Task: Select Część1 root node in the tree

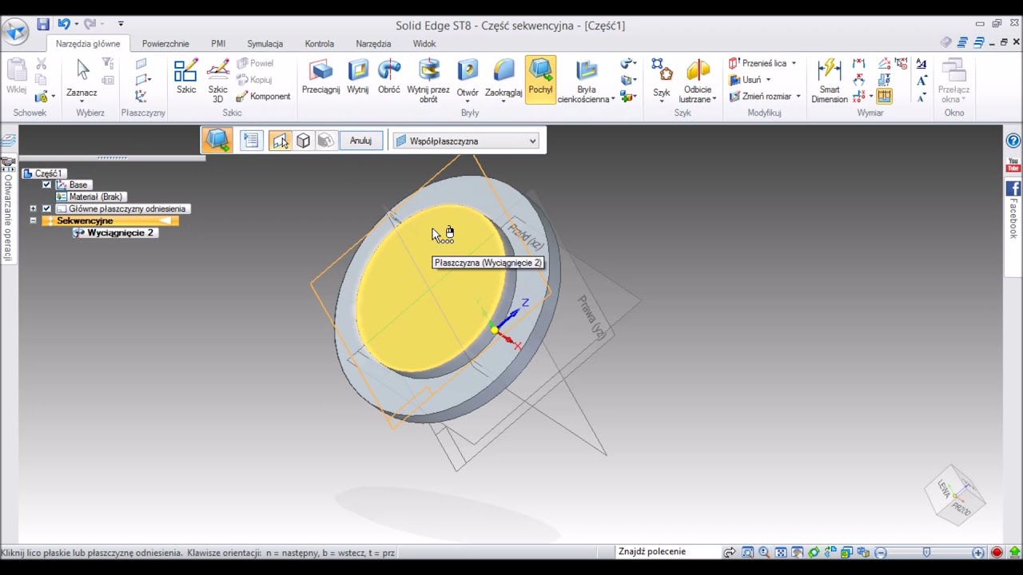Action: (x=43, y=173)
